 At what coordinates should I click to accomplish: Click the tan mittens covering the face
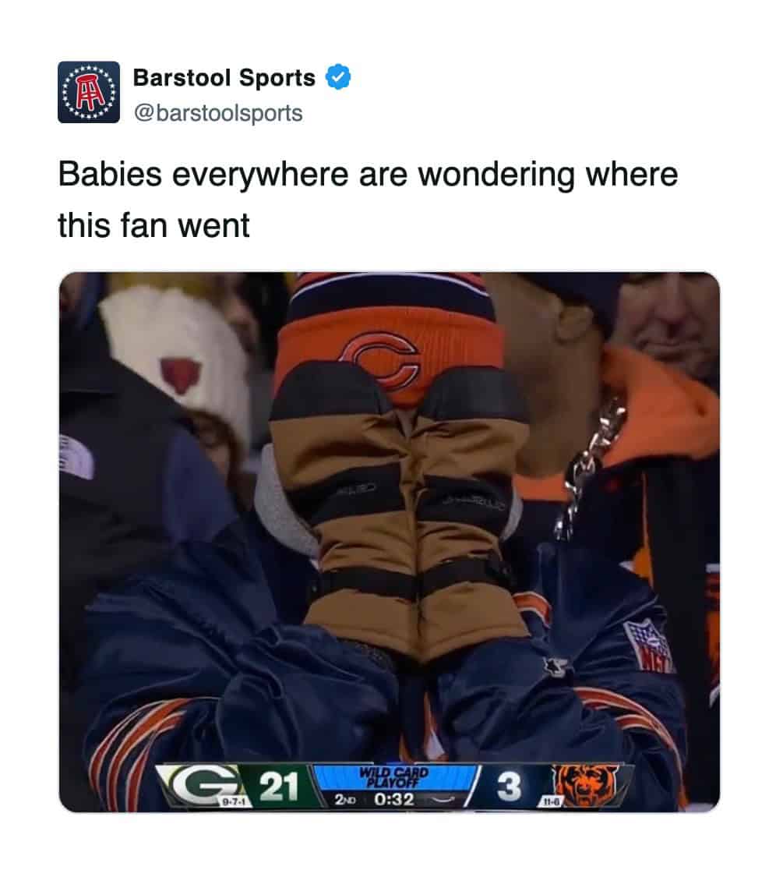tap(400, 507)
